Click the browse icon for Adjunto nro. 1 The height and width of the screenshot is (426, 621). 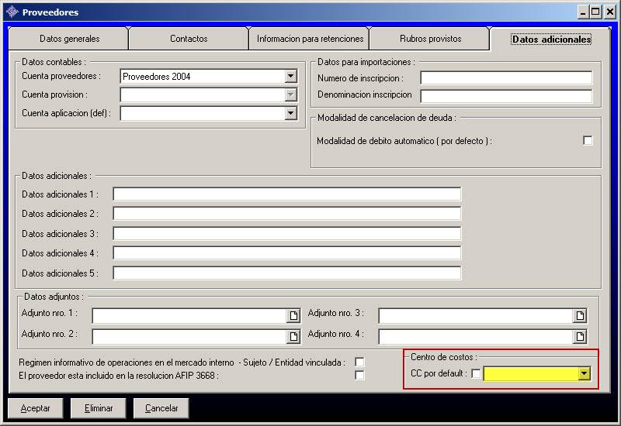(293, 316)
